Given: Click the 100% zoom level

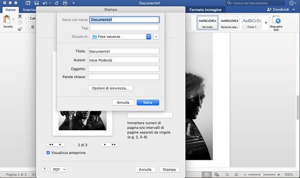Looking at the screenshot, I should 289,175.
